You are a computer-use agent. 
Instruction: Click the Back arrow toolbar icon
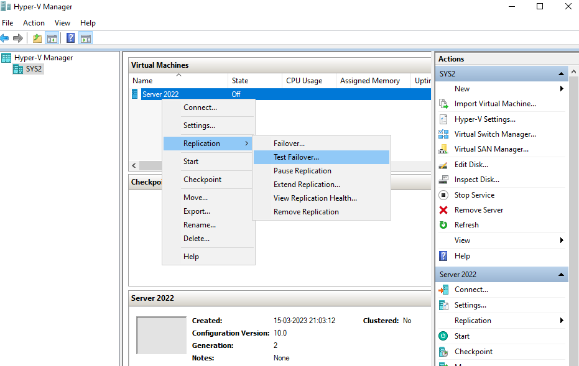[4, 38]
